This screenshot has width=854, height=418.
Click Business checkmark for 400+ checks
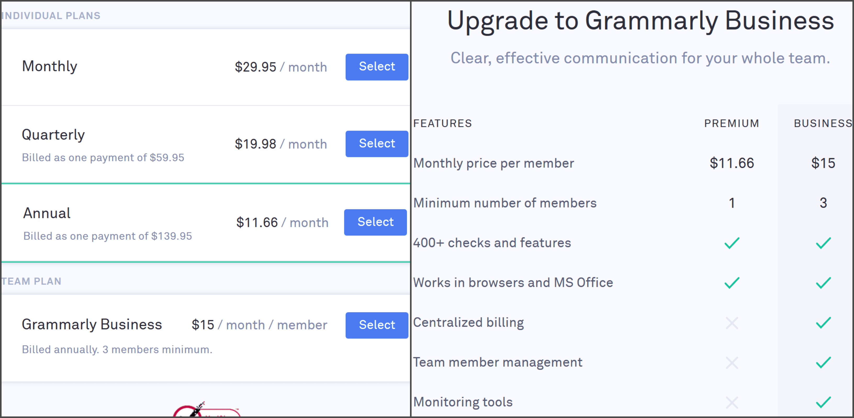tap(823, 243)
